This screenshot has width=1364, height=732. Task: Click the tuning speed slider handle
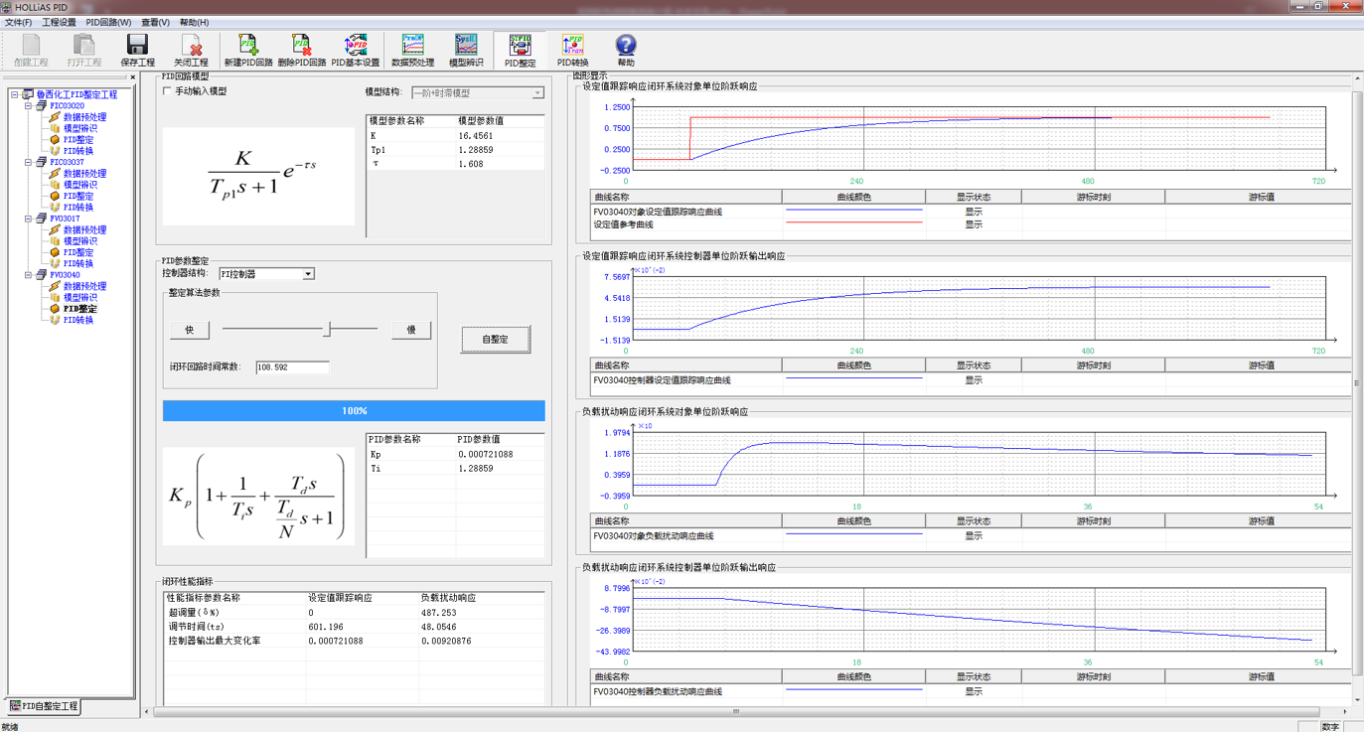(327, 329)
